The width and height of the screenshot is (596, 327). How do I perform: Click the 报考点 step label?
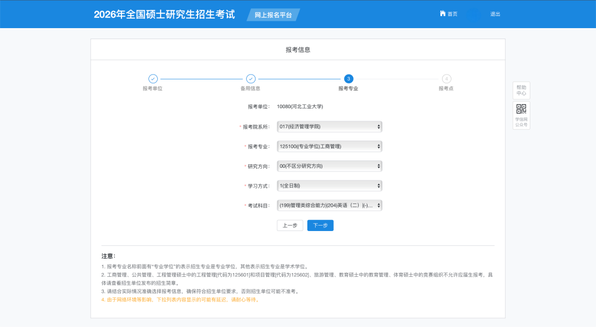[446, 89]
